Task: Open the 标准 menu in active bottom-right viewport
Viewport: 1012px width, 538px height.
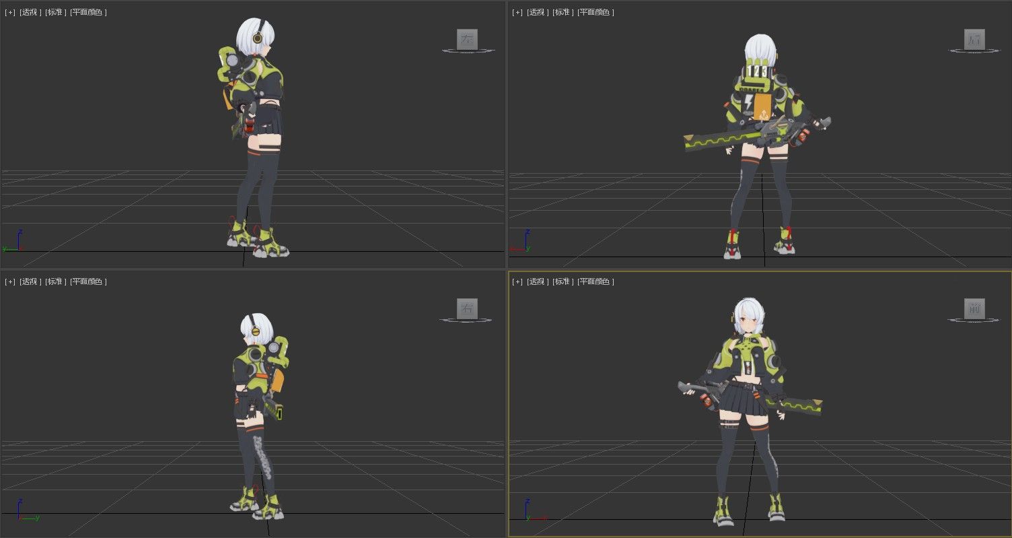Action: tap(563, 281)
